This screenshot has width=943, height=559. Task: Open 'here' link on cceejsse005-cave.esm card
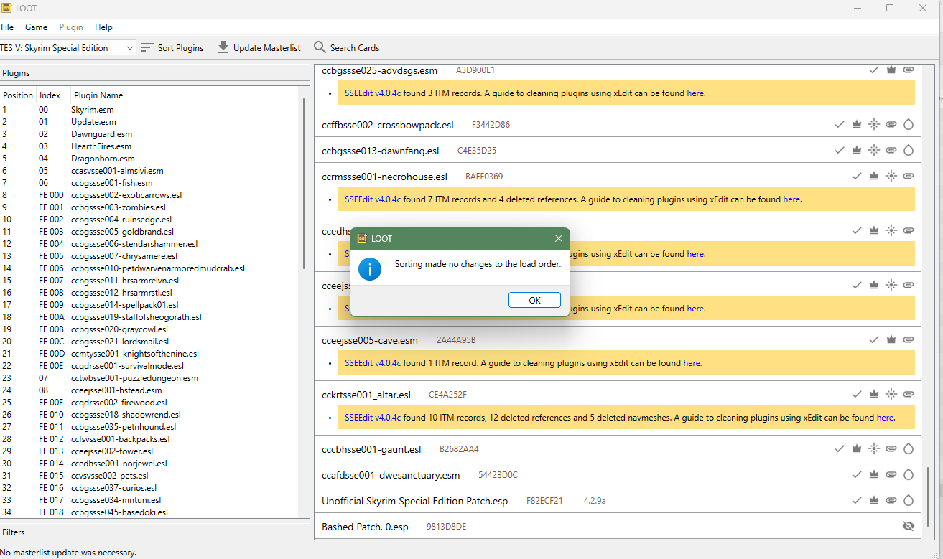tap(692, 363)
